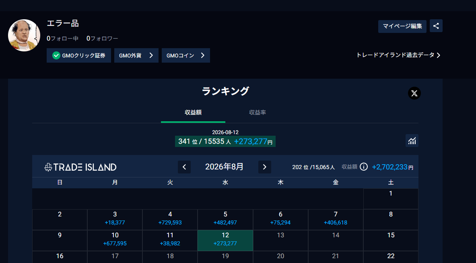Select August 2 calendar cell
Viewport: 476px width, 263px height.
tap(60, 220)
